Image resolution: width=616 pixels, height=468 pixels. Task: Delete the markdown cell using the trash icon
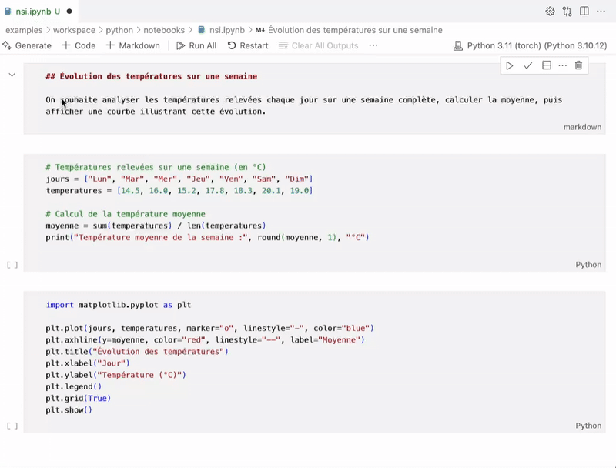click(579, 65)
